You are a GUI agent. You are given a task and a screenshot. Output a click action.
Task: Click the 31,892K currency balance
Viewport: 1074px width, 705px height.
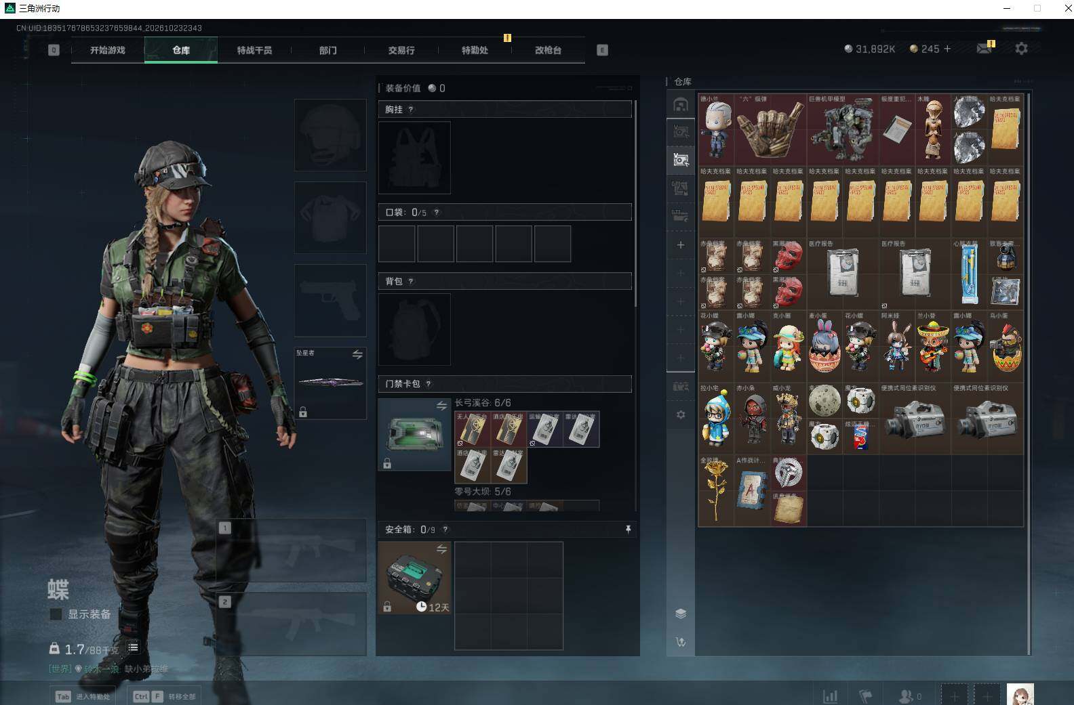point(869,49)
